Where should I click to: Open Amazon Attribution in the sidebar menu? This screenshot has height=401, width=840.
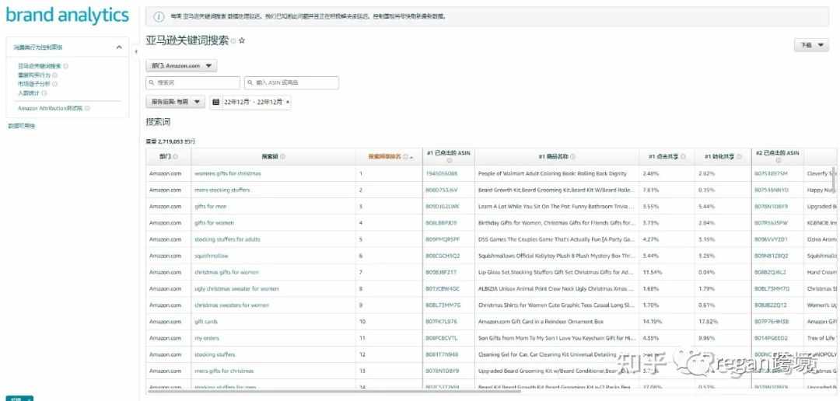coord(51,108)
